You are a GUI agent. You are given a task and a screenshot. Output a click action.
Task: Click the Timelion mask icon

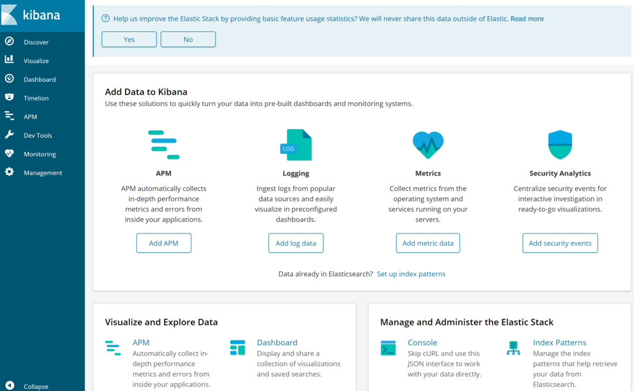9,97
